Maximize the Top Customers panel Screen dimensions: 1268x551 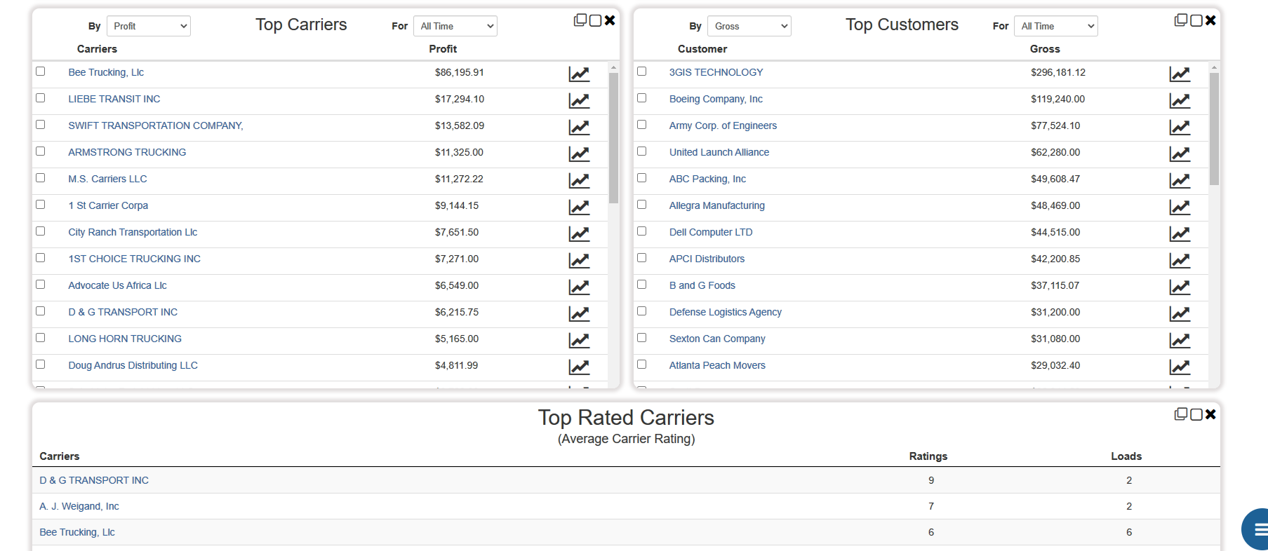(x=1196, y=20)
